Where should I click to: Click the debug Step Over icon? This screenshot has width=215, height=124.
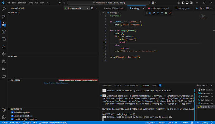pos(154,13)
